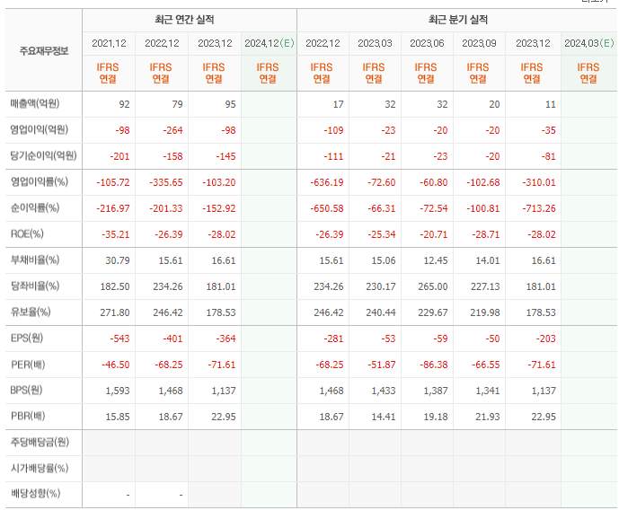Click the 'ROE(%)' row label
The image size is (619, 510).
click(27, 233)
